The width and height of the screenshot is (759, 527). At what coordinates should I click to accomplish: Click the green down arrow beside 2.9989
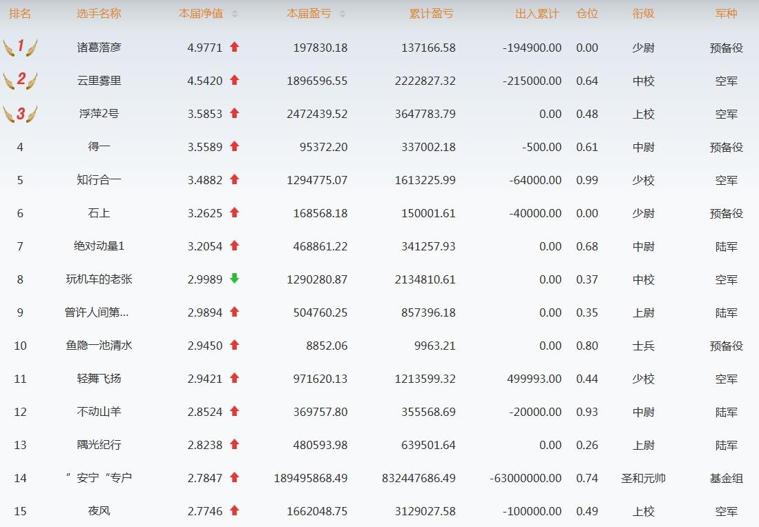pos(234,279)
